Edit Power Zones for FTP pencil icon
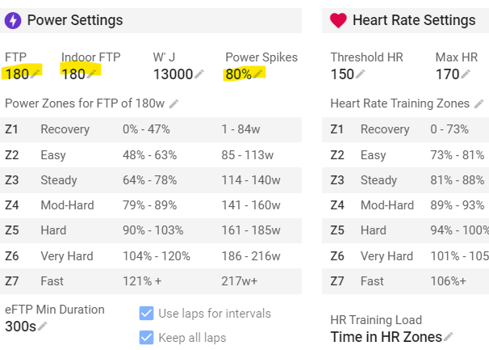489x350 pixels. tap(173, 104)
